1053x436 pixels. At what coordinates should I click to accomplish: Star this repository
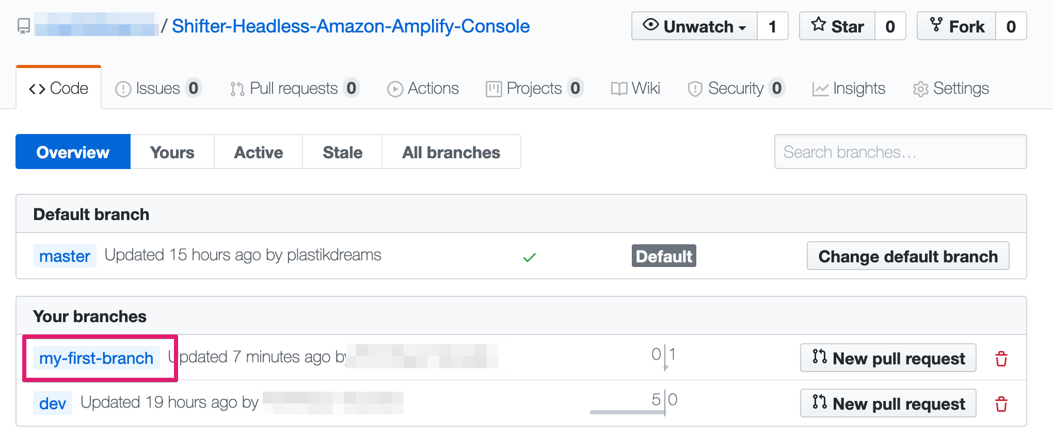pos(837,26)
